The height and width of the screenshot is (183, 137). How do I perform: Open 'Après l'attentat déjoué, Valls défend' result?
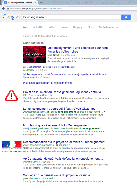click(x=63, y=159)
